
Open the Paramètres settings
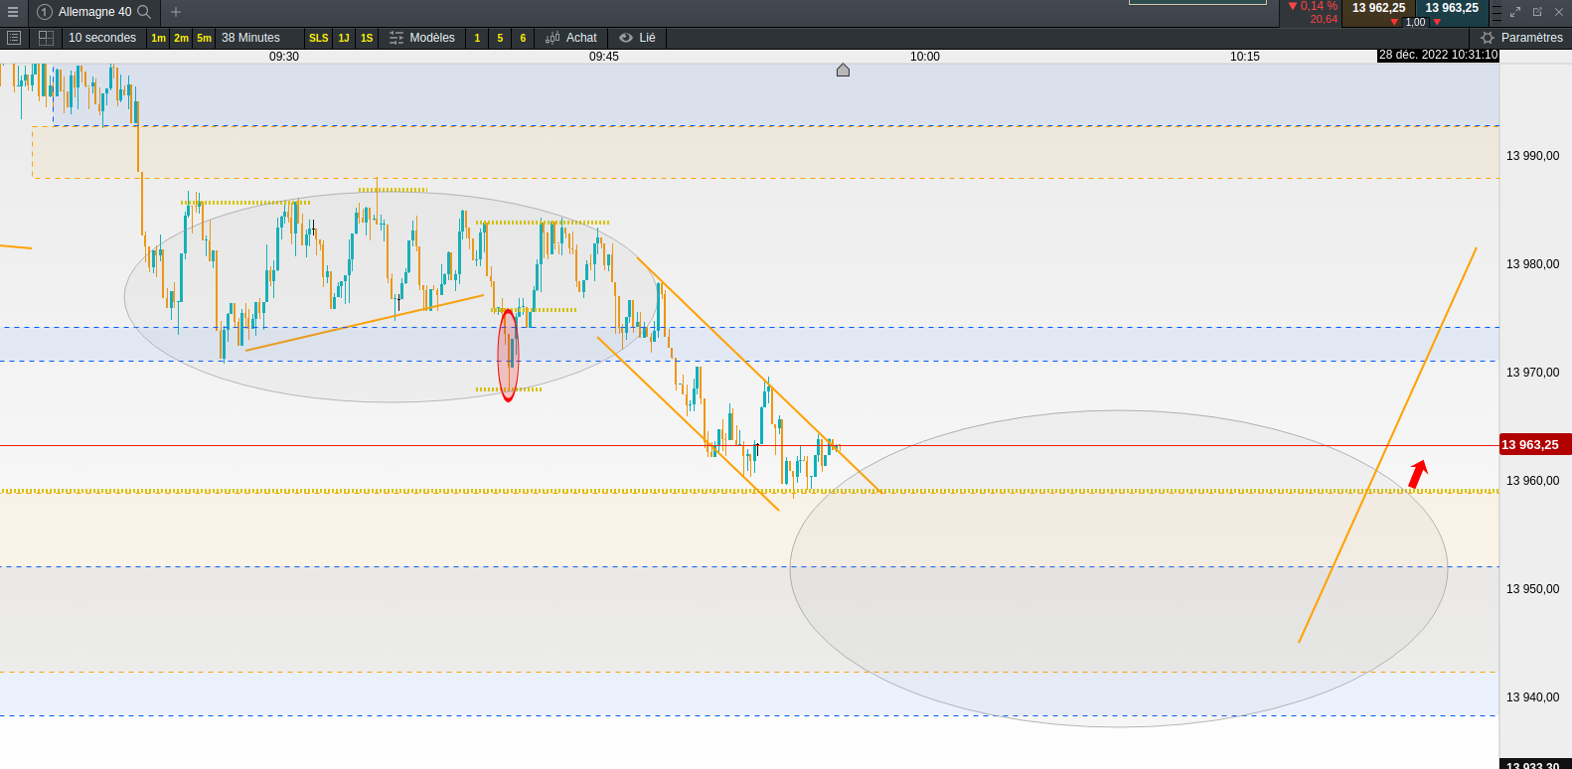click(1521, 38)
